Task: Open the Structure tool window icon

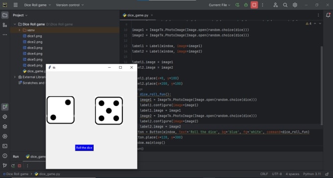Action: pos(5,25)
